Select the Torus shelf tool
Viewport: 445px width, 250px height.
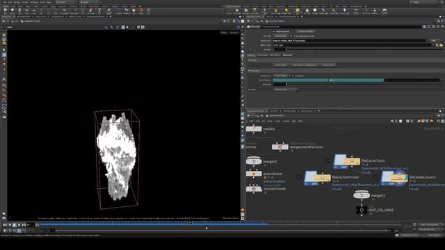click(x=26, y=11)
